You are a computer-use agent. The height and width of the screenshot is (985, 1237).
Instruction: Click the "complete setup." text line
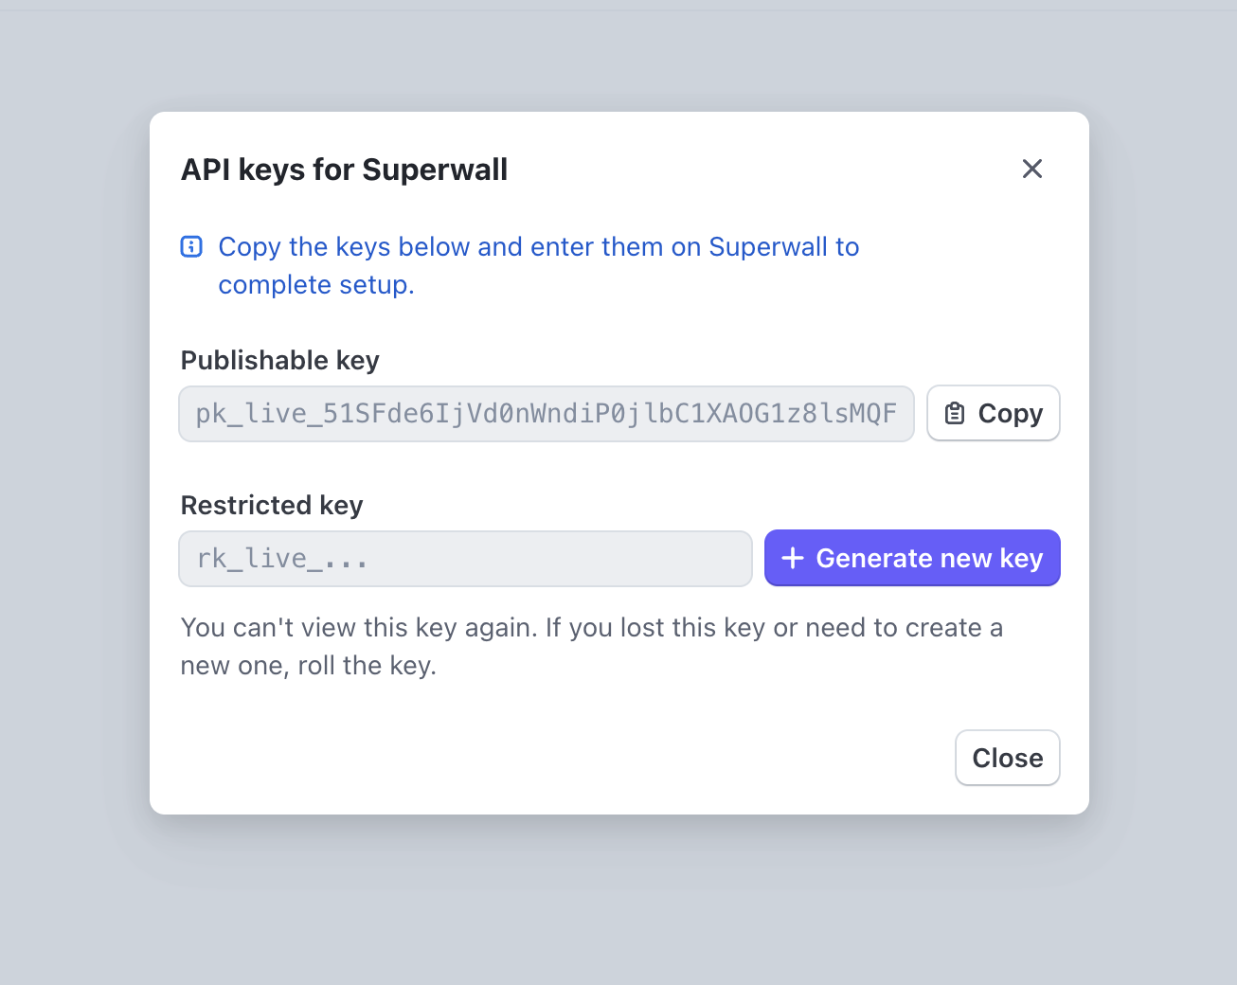point(316,285)
